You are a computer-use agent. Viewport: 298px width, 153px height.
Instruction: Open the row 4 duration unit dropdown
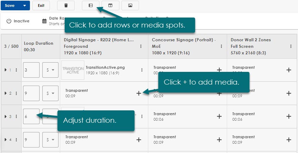coord(50,140)
